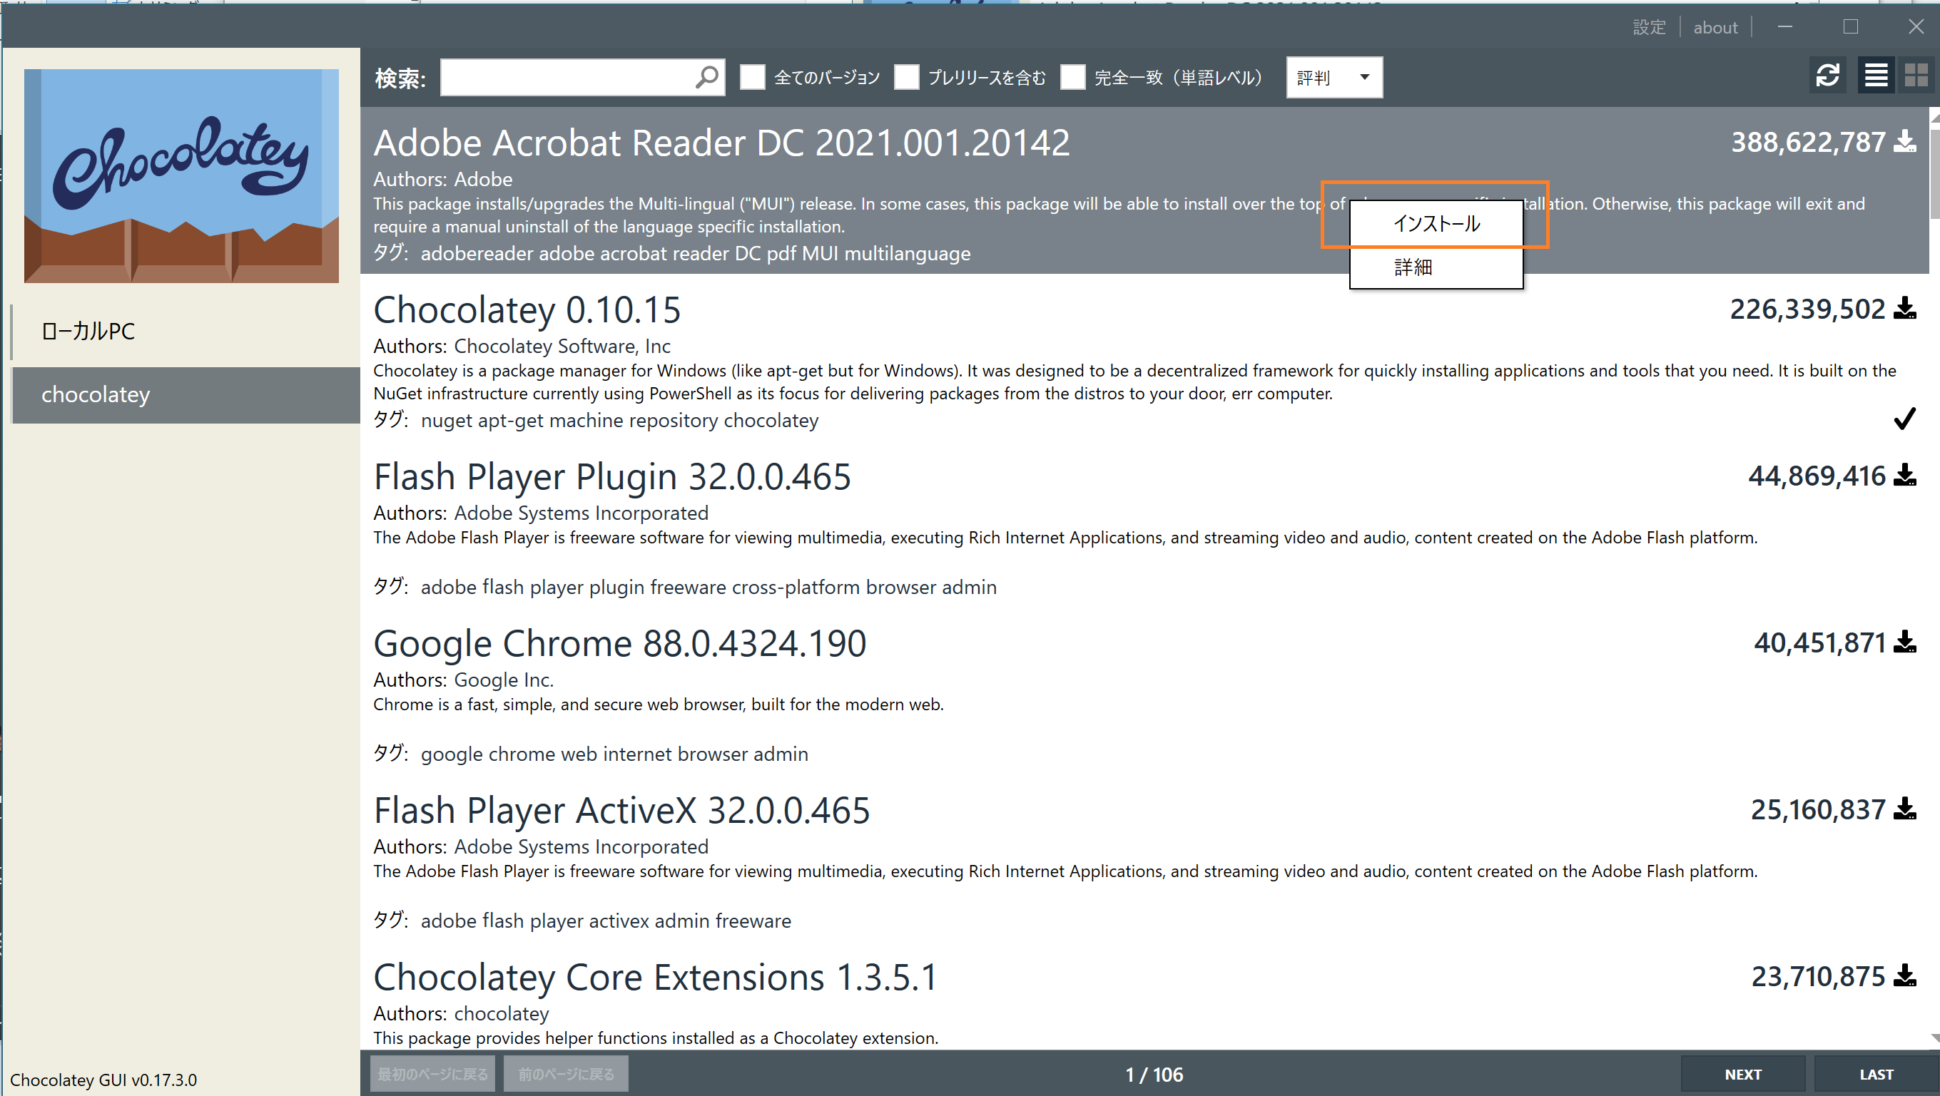This screenshot has height=1096, width=1940.
Task: Select Google Chrome 88.0.4324.190 title
Action: point(620,645)
